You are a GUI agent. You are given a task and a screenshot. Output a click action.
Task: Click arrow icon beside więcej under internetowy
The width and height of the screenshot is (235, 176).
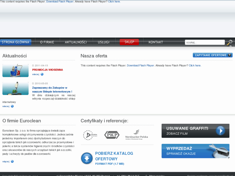(x=12, y=106)
